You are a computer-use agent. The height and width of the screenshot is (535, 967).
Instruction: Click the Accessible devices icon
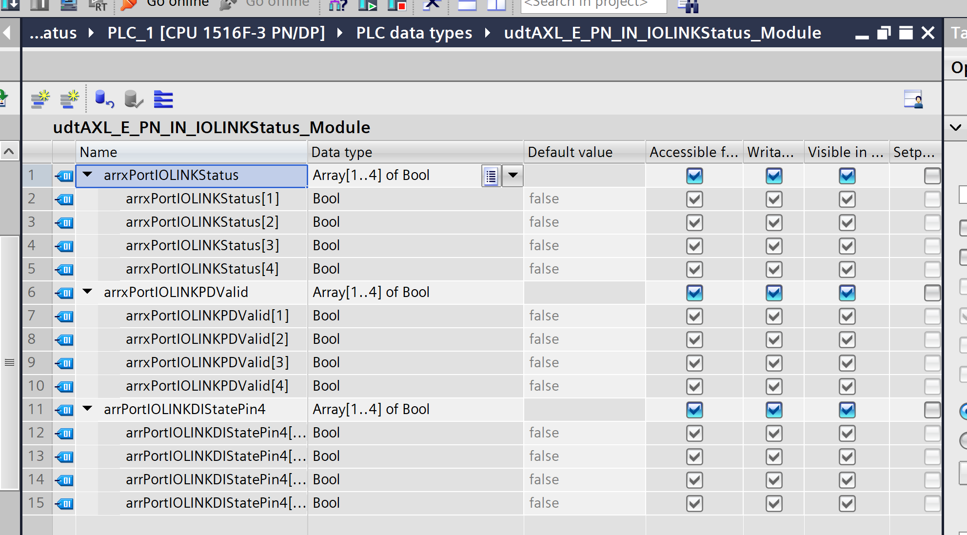coord(338,5)
